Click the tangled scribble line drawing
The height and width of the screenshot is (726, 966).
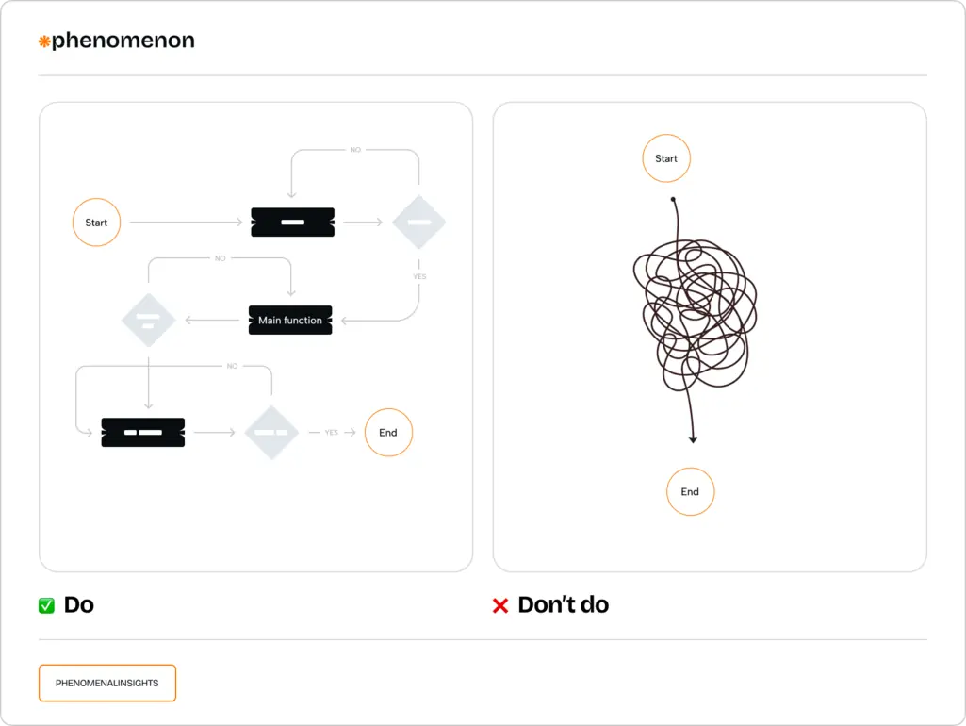coord(695,319)
